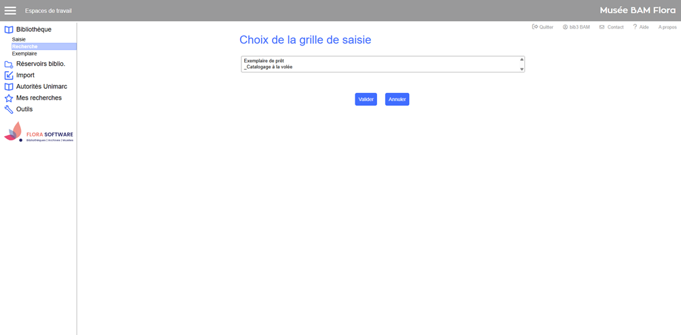Open the A propos link
The image size is (681, 335).
coord(667,27)
